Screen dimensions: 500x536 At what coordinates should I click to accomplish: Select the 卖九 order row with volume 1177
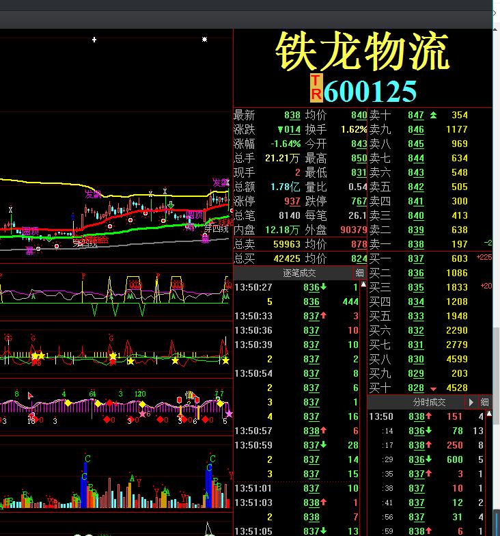[x=430, y=130]
